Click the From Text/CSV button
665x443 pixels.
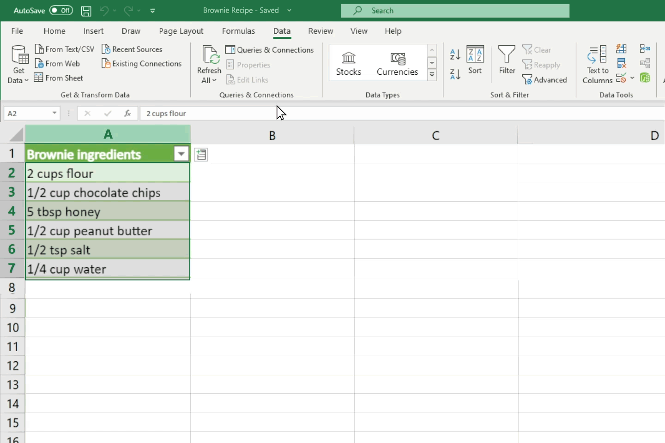(65, 49)
